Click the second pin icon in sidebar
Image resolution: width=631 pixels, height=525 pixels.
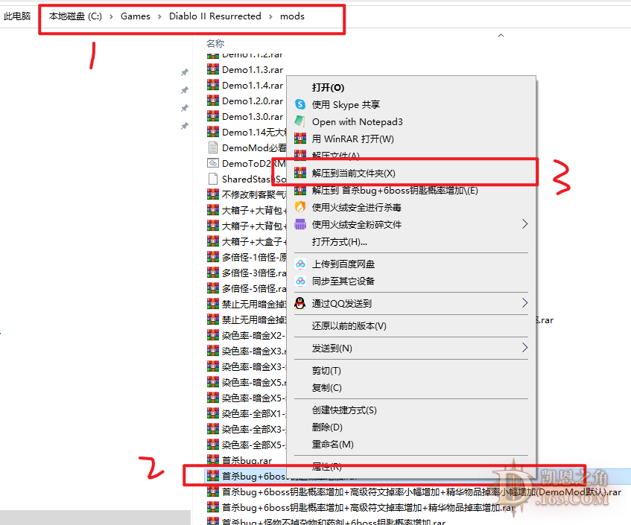tap(184, 90)
